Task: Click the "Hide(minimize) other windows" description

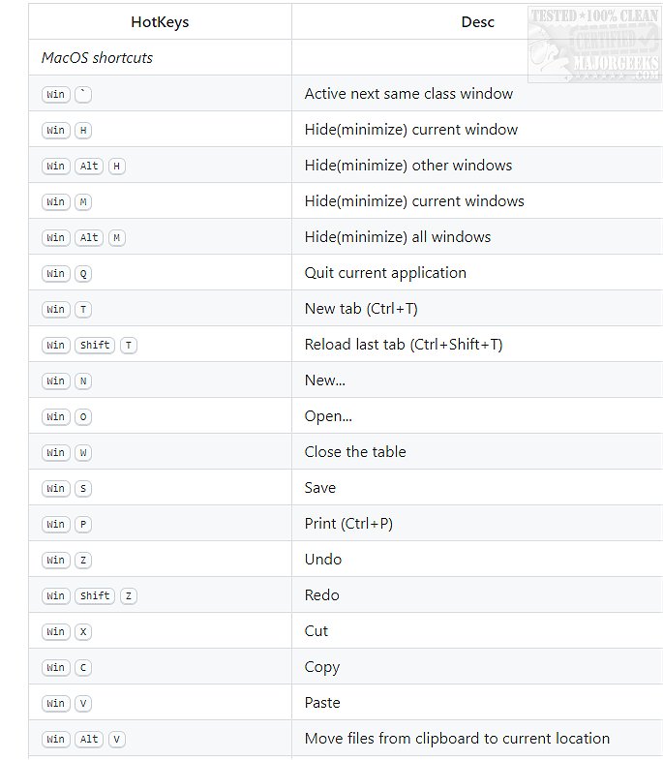Action: [x=408, y=166]
